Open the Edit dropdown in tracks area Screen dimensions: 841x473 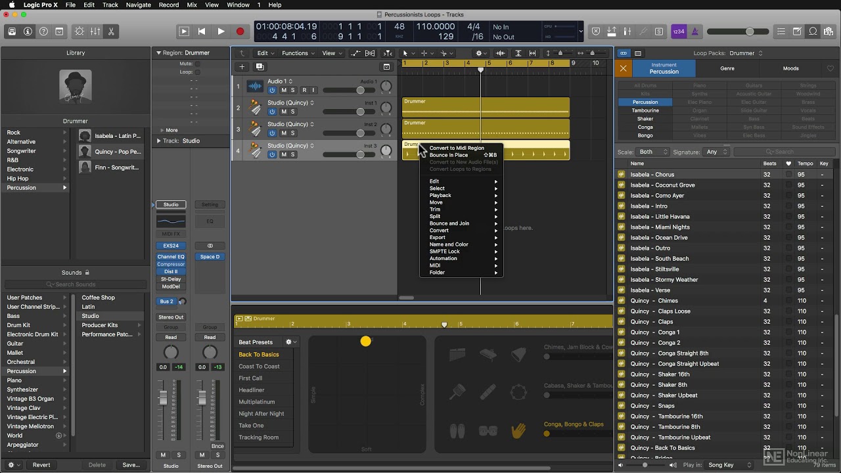coord(265,53)
